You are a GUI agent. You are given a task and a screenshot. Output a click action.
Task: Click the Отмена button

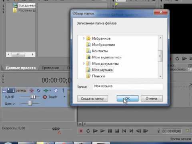[x=152, y=98]
